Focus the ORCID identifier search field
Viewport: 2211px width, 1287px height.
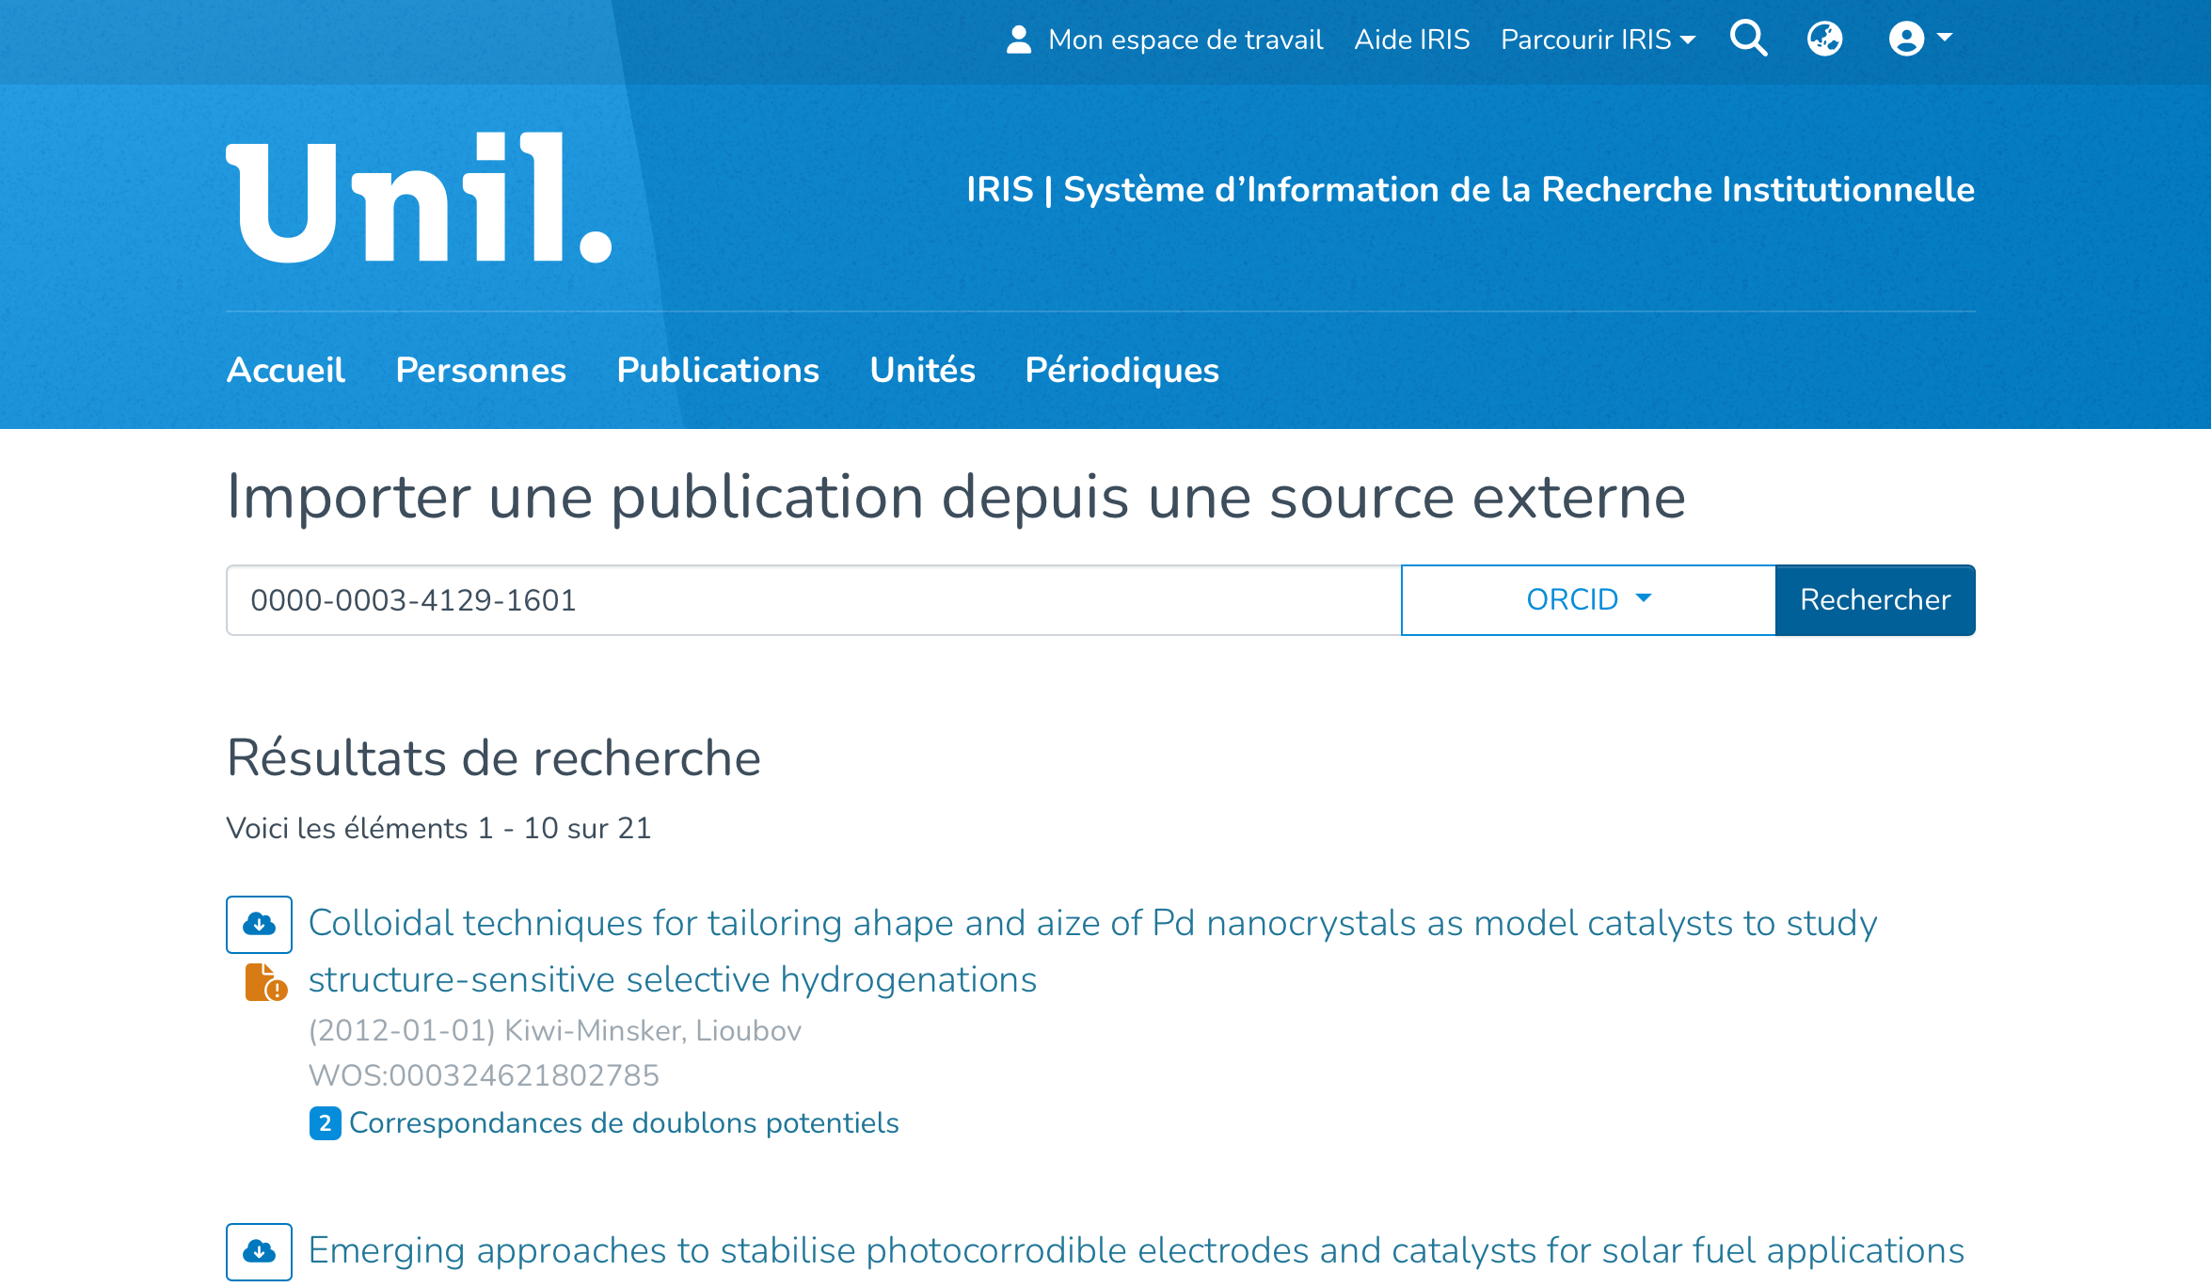(814, 600)
